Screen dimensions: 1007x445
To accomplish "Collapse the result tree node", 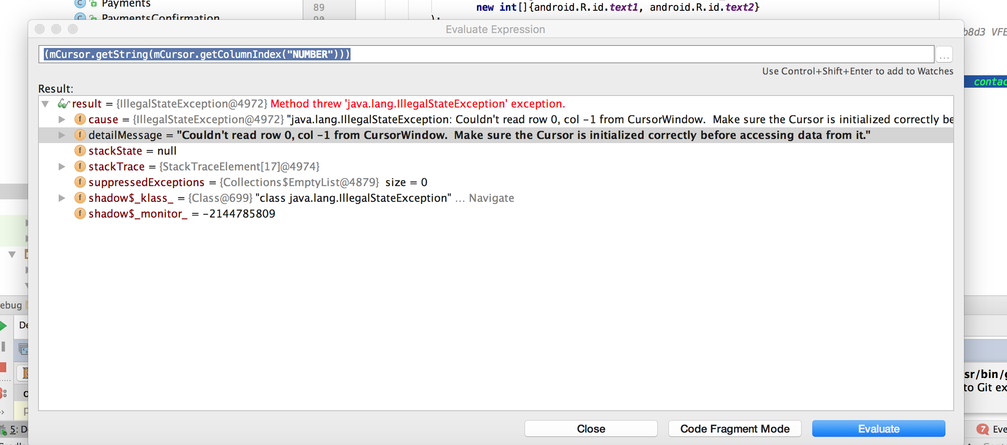I will [45, 104].
